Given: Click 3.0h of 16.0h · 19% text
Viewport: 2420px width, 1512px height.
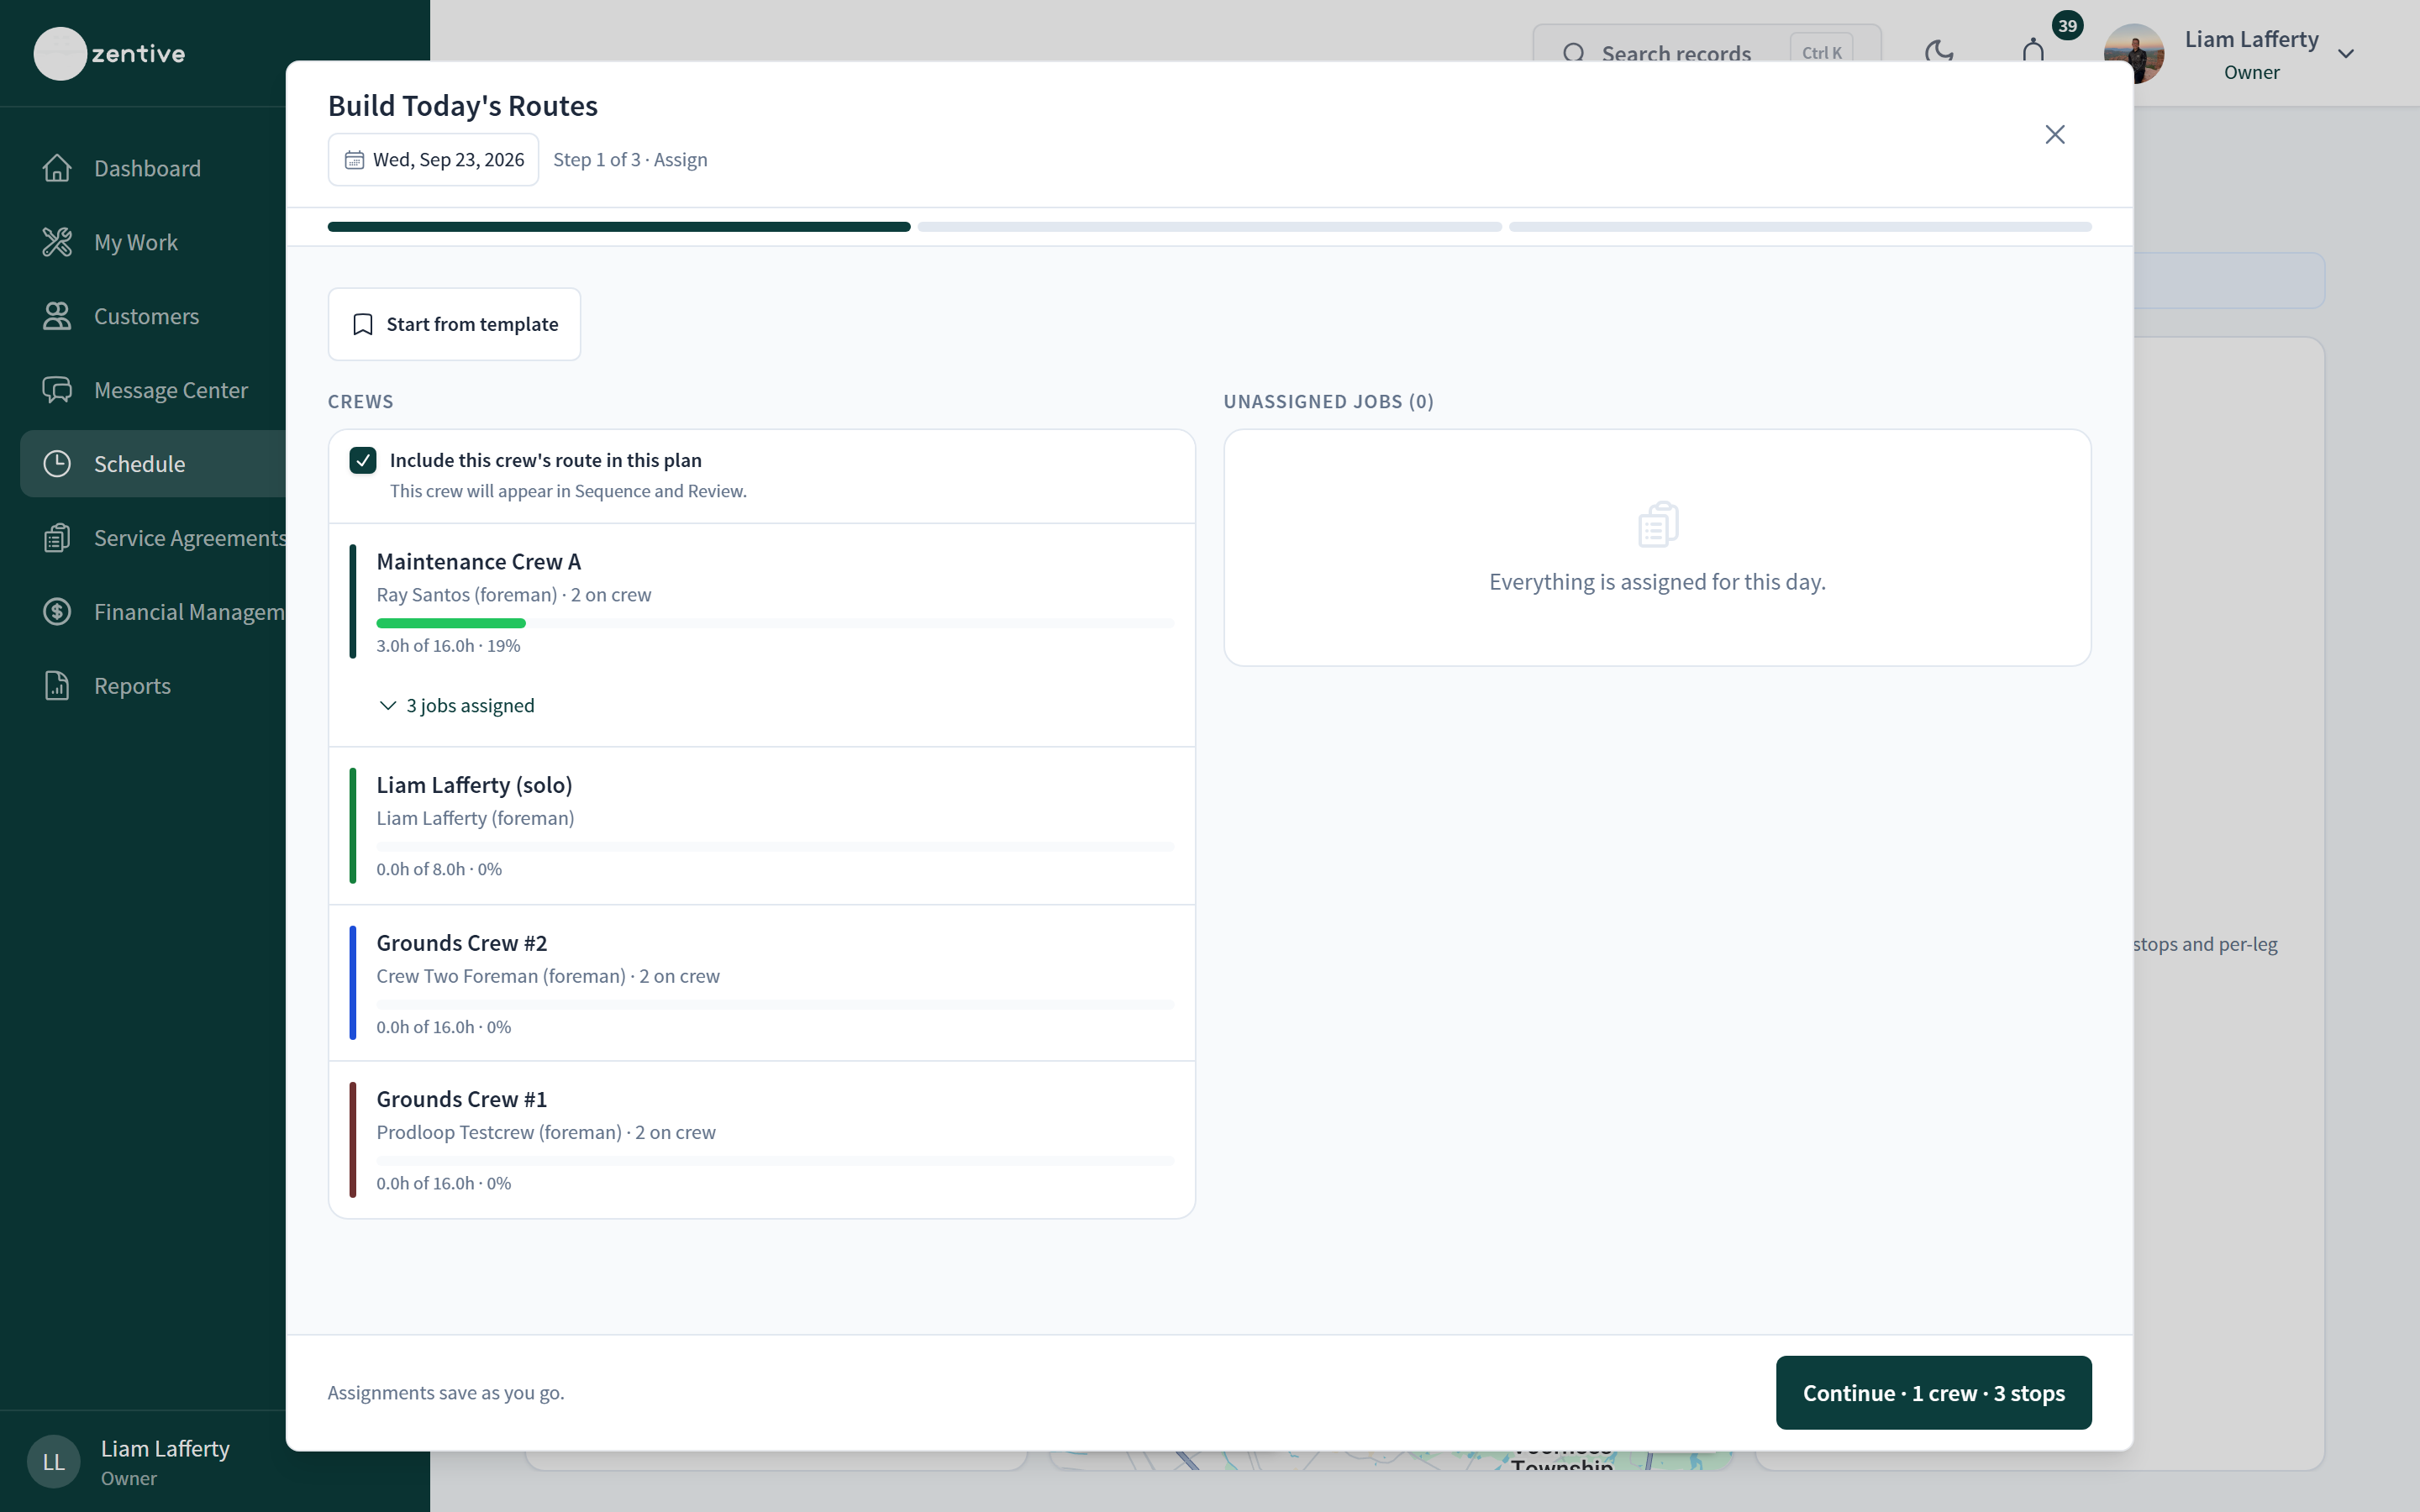Looking at the screenshot, I should click(448, 646).
